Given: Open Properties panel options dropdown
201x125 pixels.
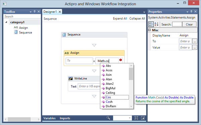Looking at the screenshot, I should 187,12.
